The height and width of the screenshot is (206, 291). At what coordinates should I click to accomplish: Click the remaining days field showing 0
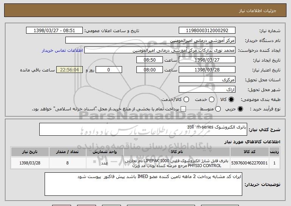pos(109,70)
